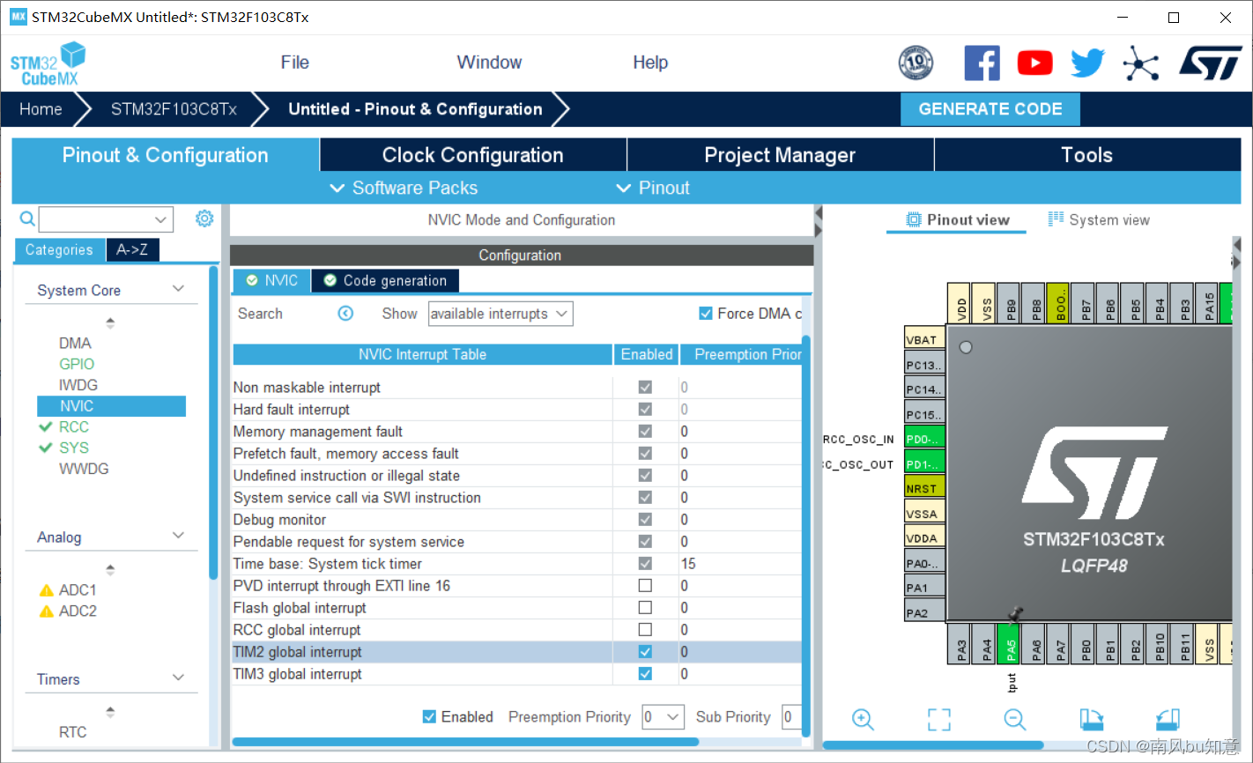1253x763 pixels.
Task: Collapse the Analog category
Action: 179,536
